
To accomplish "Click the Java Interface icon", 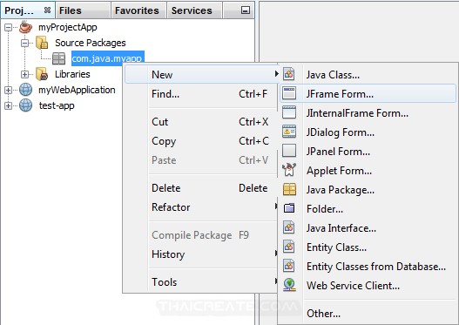I will pyautogui.click(x=289, y=227).
